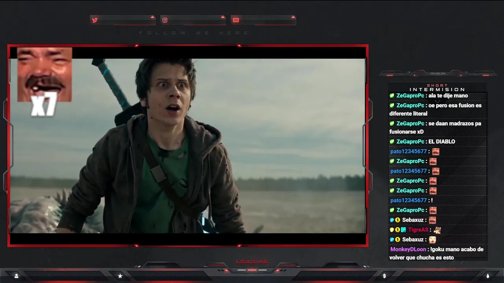Click the red loading progress bar at the bottom

[x=252, y=270]
